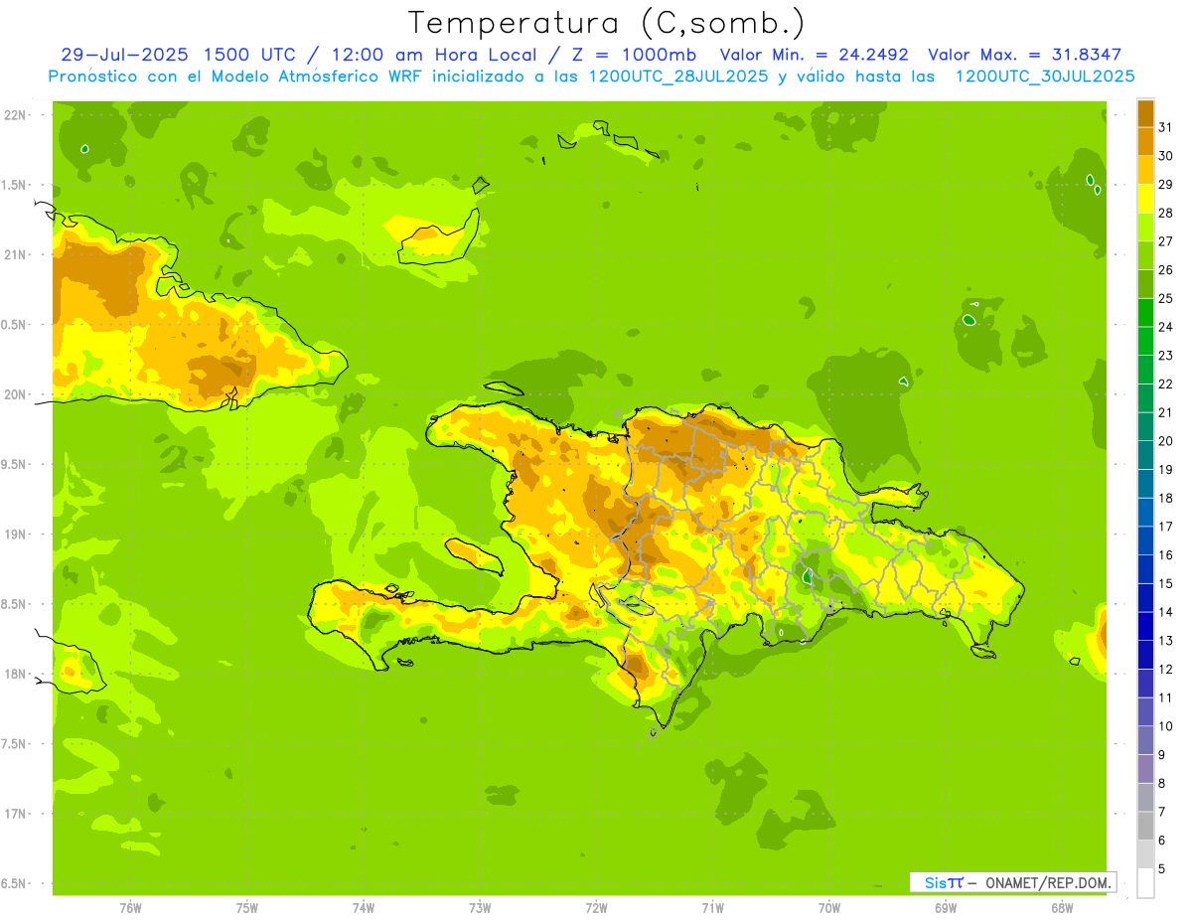The height and width of the screenshot is (921, 1192).
Task: Click the initialization time "1200UTC_28JUL2025"
Action: pos(677,77)
